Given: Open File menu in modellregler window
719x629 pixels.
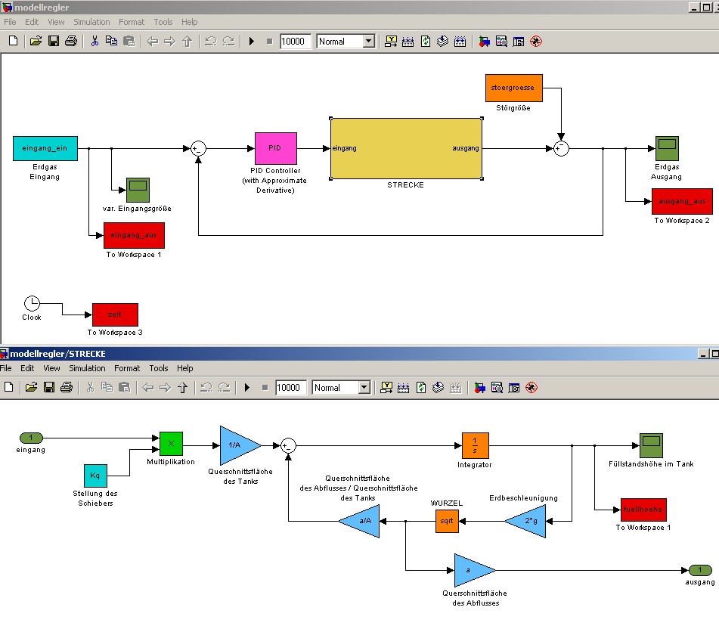Looking at the screenshot, I should click(x=10, y=22).
